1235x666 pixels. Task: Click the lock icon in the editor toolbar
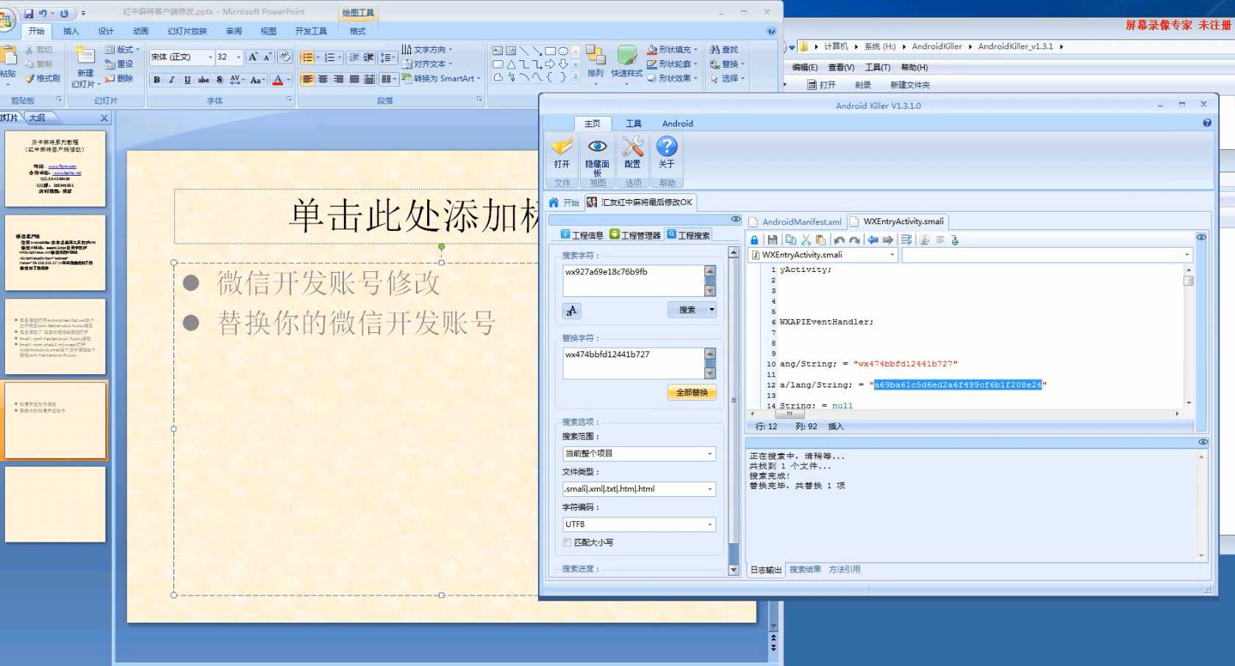tap(754, 240)
